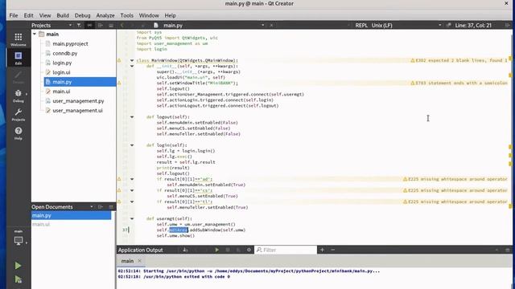Switch to Welcome mode

coord(19,39)
